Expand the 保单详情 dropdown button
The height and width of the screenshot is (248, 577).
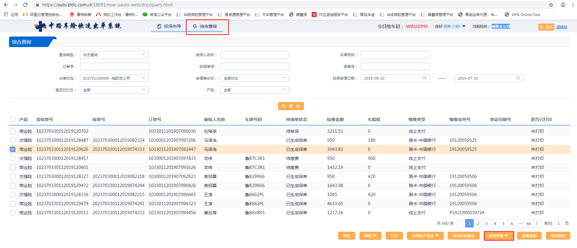(498, 236)
